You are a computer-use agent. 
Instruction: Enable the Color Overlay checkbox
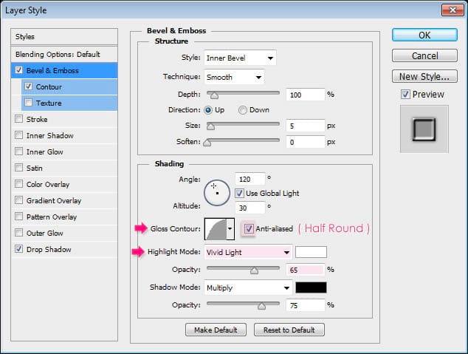click(x=18, y=184)
